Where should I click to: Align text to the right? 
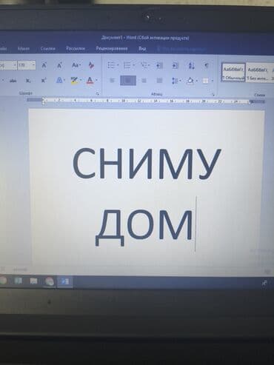click(x=144, y=81)
